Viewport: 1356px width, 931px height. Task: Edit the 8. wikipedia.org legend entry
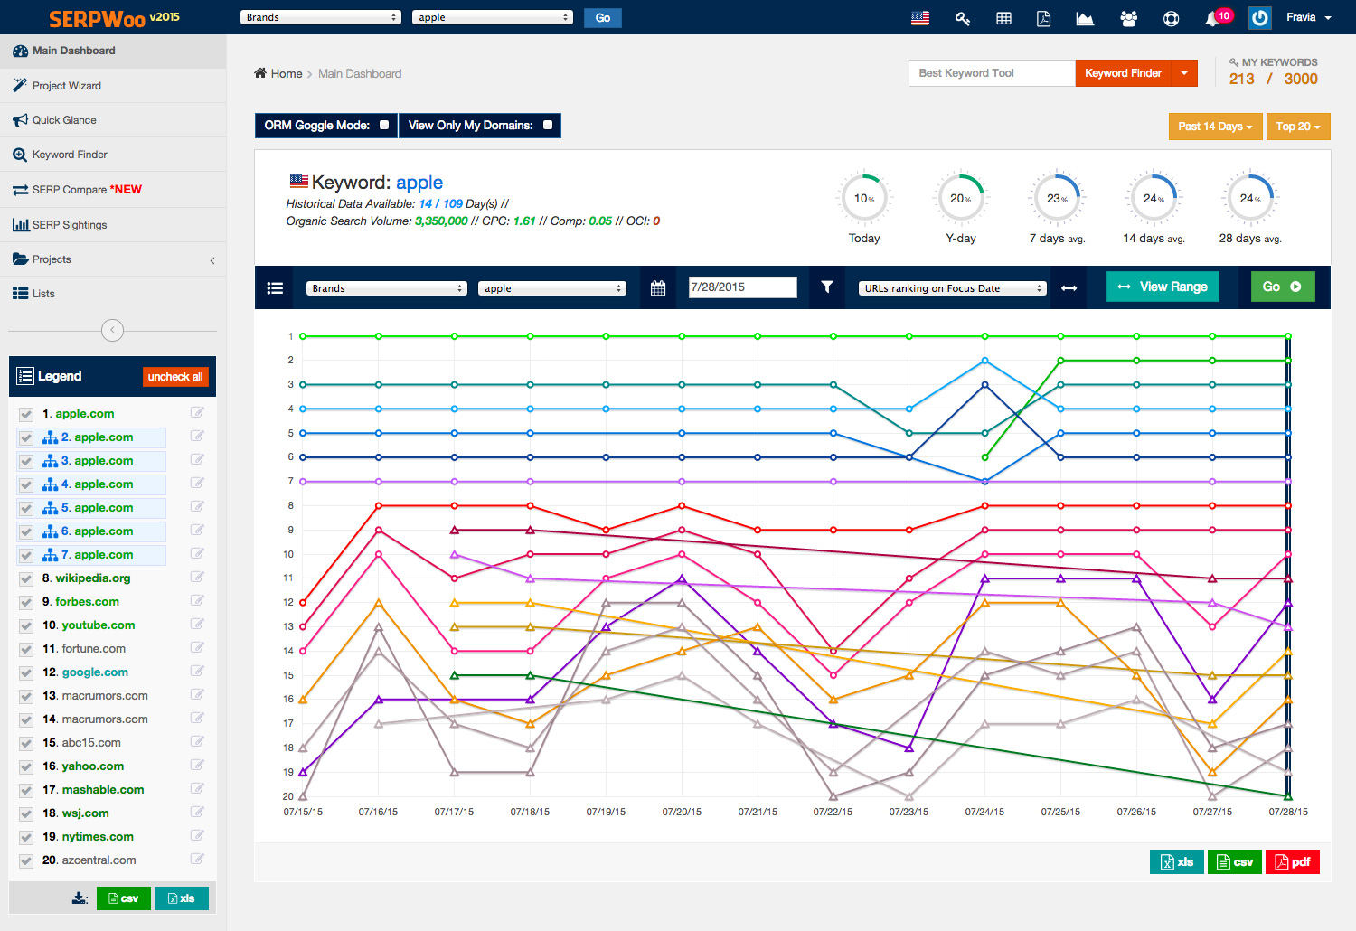click(197, 577)
